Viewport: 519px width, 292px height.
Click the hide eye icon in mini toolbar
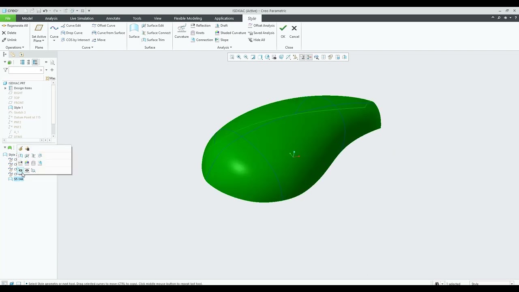21,170
